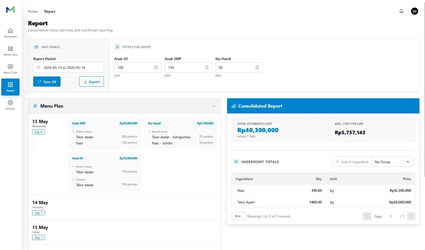
Task: Sort by the Price column header
Action: (407, 179)
